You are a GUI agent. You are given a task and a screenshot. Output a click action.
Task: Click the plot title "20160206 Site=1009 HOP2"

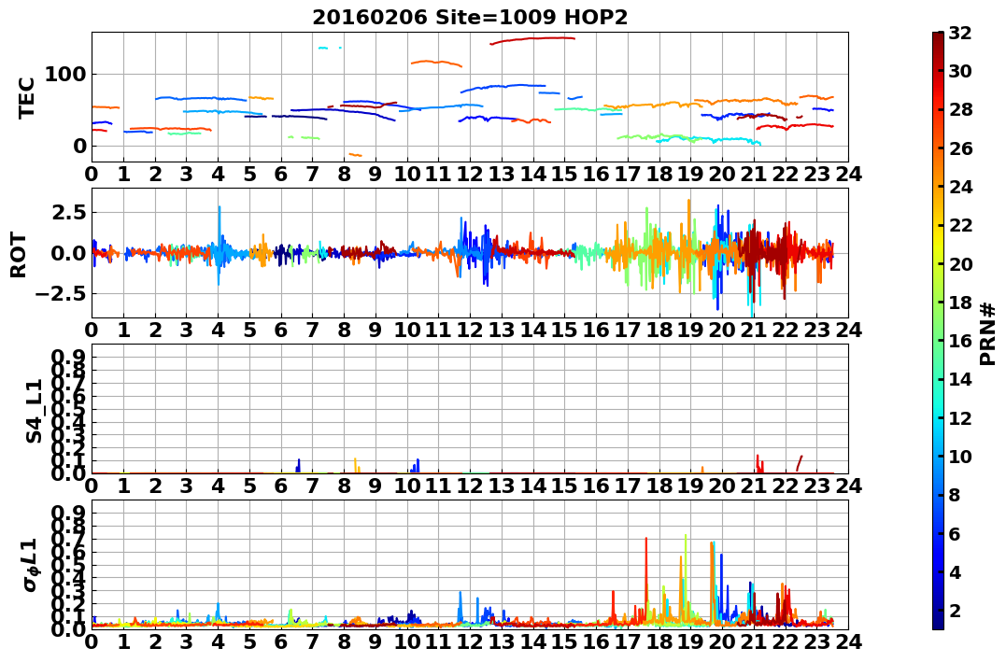coord(470,18)
